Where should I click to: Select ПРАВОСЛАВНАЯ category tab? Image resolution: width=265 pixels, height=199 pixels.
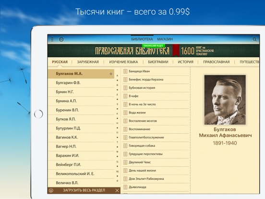click(x=217, y=62)
